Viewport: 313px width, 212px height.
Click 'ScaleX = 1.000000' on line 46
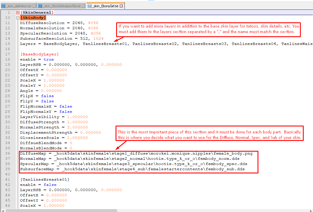pyautogui.click(x=42, y=206)
